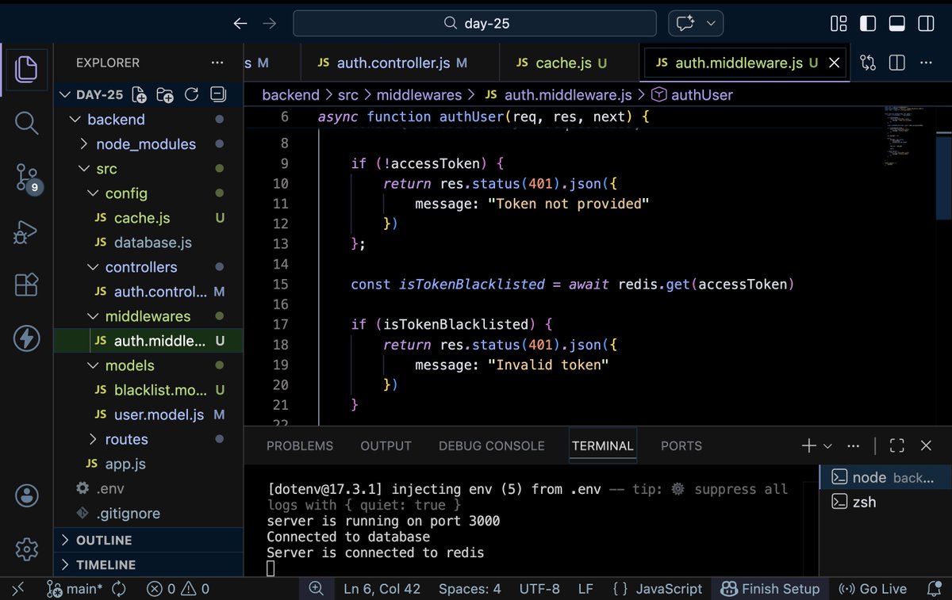
Task: Click errors and warnings count in status bar
Action: [x=178, y=589]
